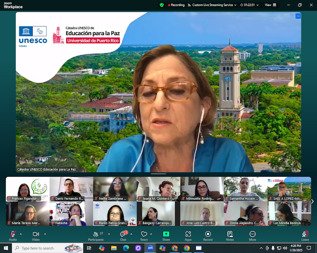This screenshot has height=253, width=317.
Task: Expand the video options arrow
Action: tap(45, 234)
